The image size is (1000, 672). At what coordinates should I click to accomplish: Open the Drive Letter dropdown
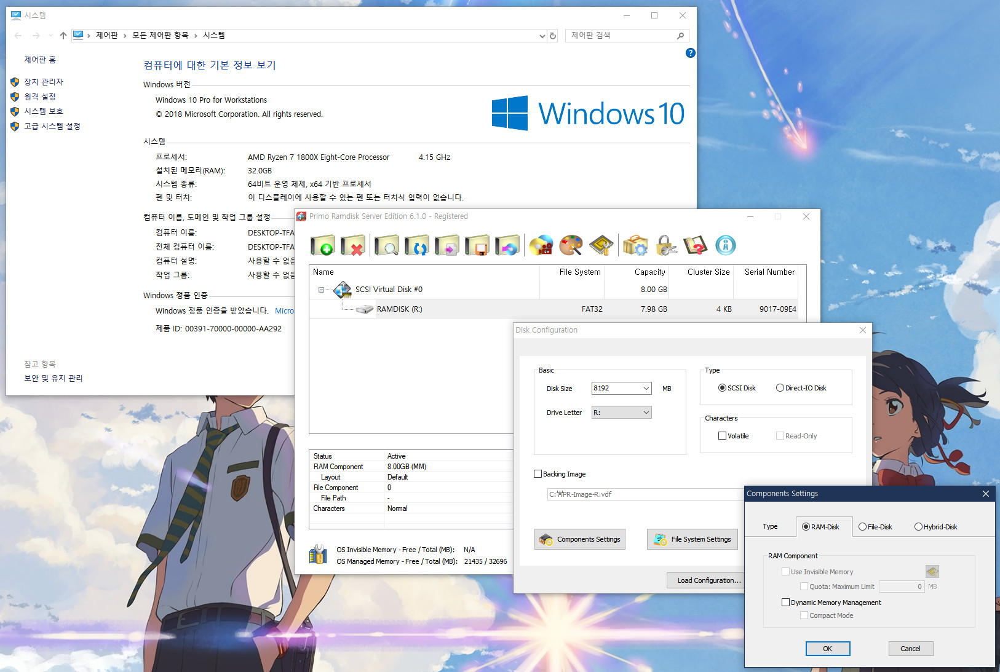click(x=646, y=413)
